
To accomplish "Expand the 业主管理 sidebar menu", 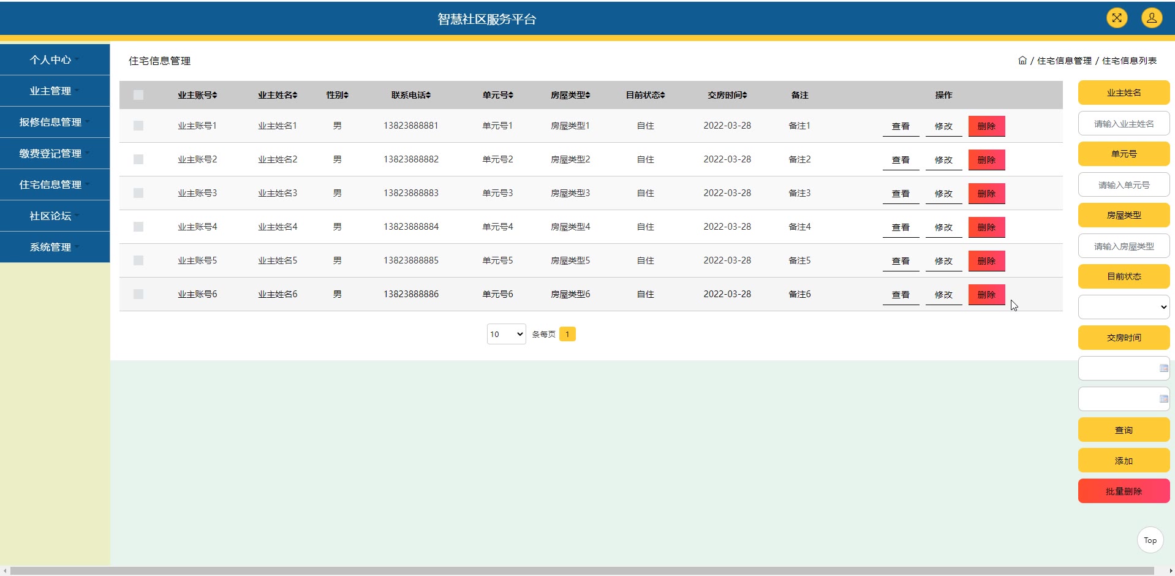I will (x=55, y=91).
